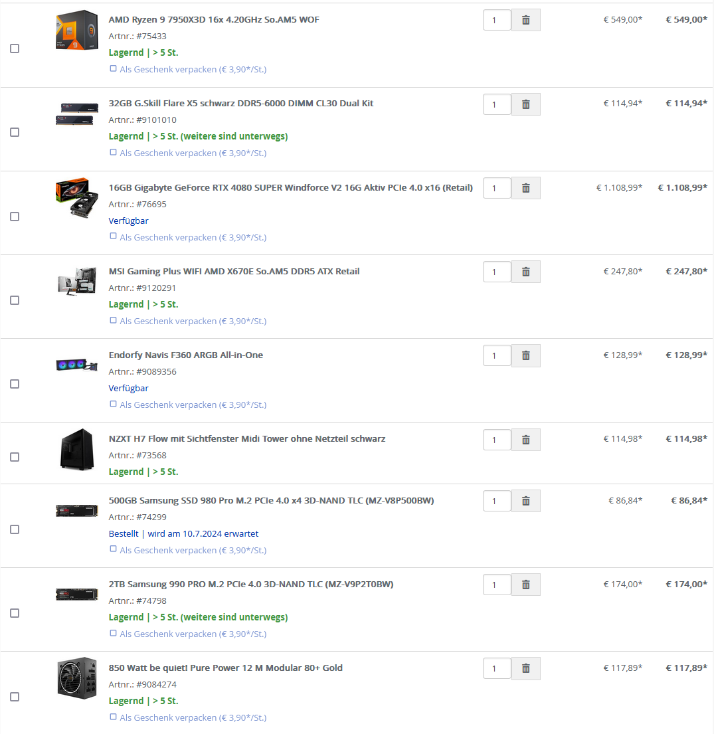Click the be quiet! power supply thumbnail

click(x=77, y=678)
